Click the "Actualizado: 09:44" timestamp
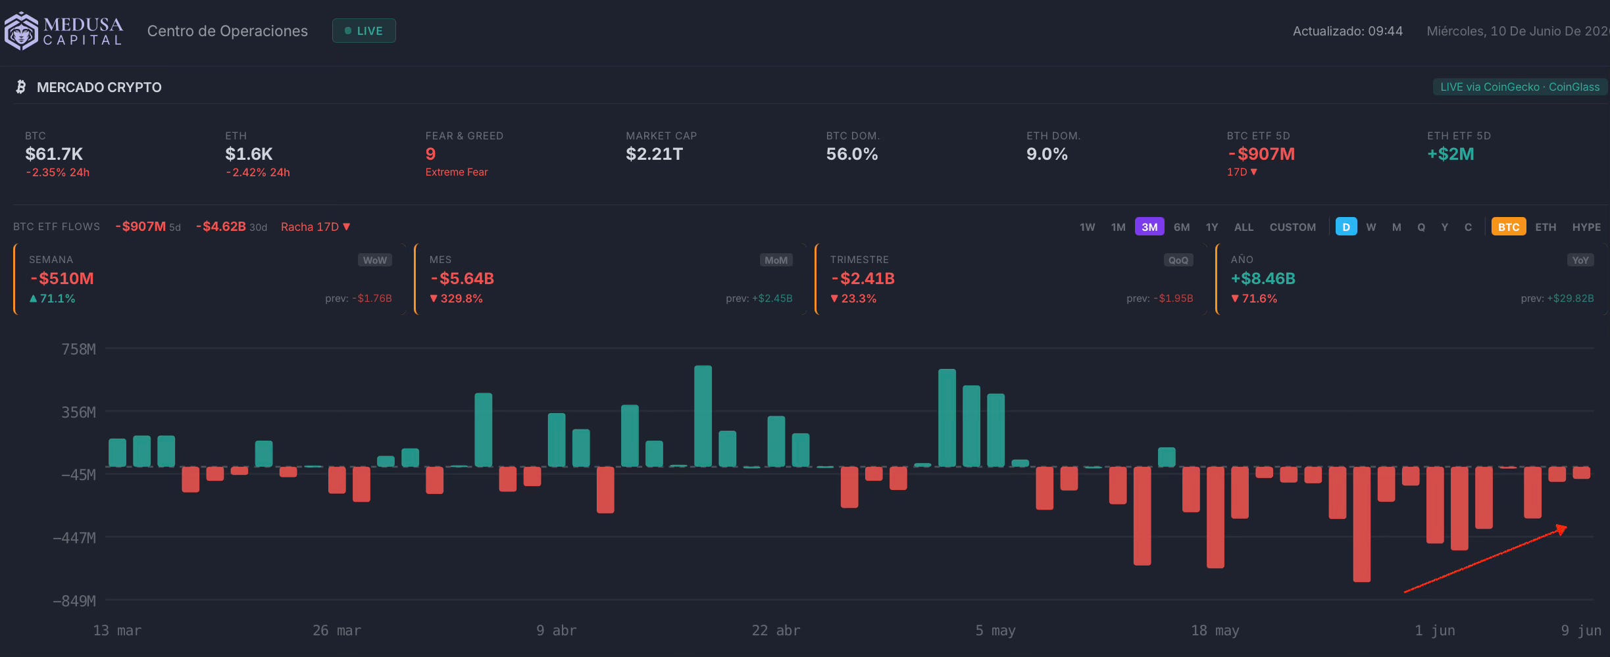 coord(1347,31)
